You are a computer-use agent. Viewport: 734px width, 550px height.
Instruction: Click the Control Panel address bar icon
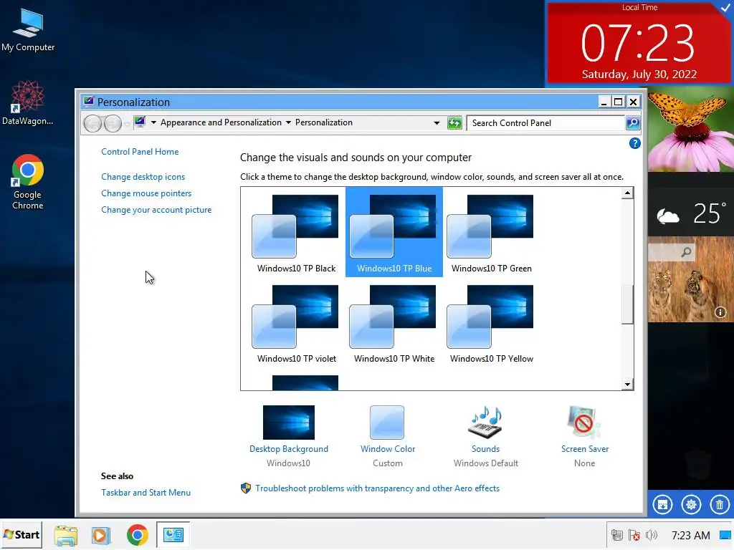pos(140,122)
